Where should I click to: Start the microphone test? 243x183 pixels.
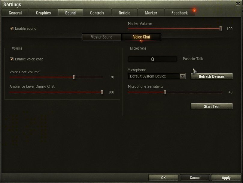click(212, 106)
